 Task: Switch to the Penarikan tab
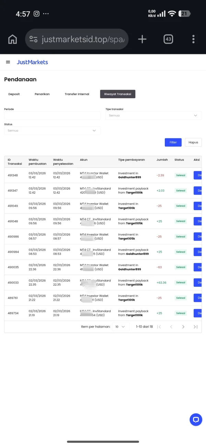click(x=42, y=94)
